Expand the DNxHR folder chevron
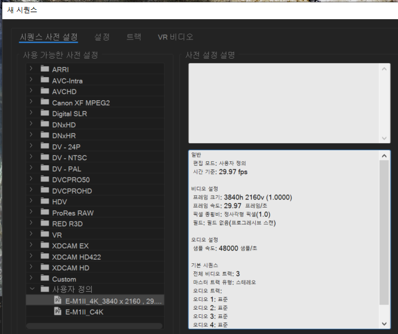This screenshot has width=398, height=334. 31,135
